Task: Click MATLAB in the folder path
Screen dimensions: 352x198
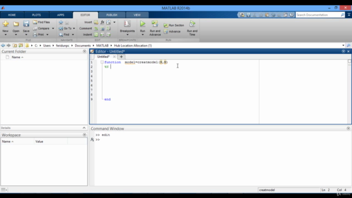Action: click(x=102, y=46)
